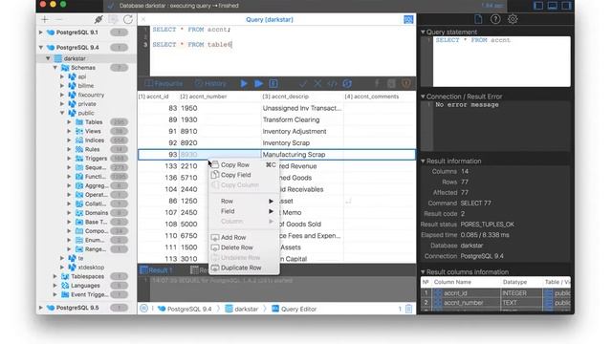
Task: Click the orange warning icon in query toolbar
Action: (x=405, y=83)
